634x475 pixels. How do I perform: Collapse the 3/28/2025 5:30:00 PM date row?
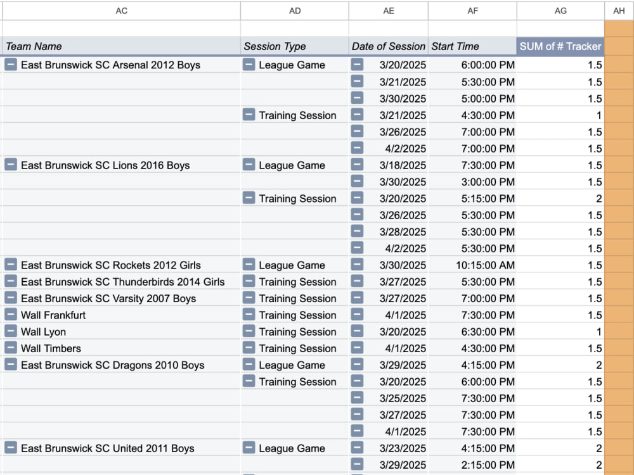(x=357, y=231)
